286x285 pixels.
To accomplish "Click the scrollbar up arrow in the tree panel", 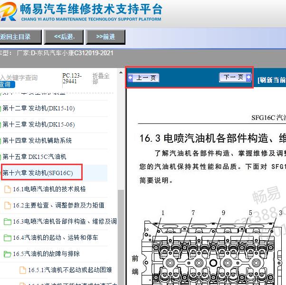I will pyautogui.click(x=121, y=72).
